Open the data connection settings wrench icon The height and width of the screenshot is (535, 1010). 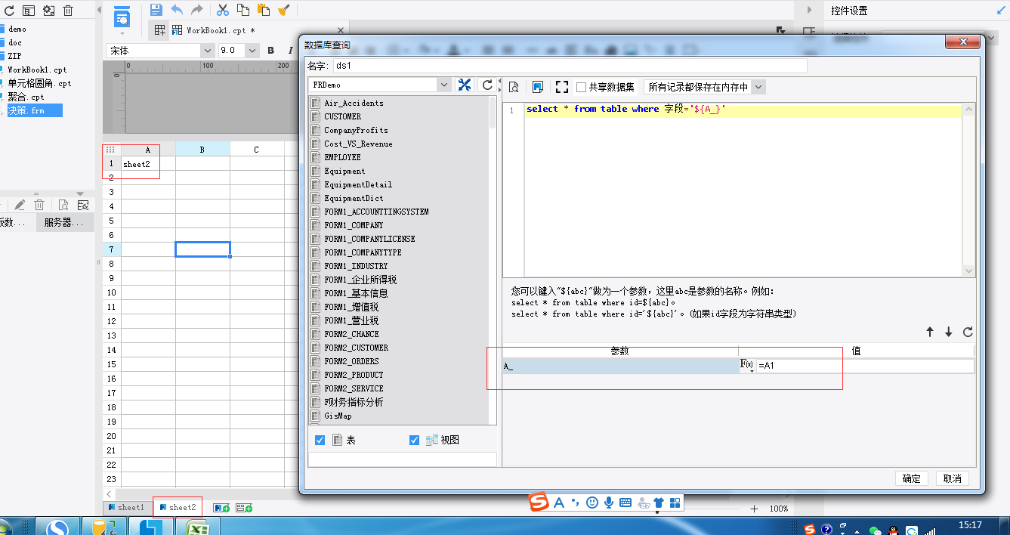[x=465, y=85]
